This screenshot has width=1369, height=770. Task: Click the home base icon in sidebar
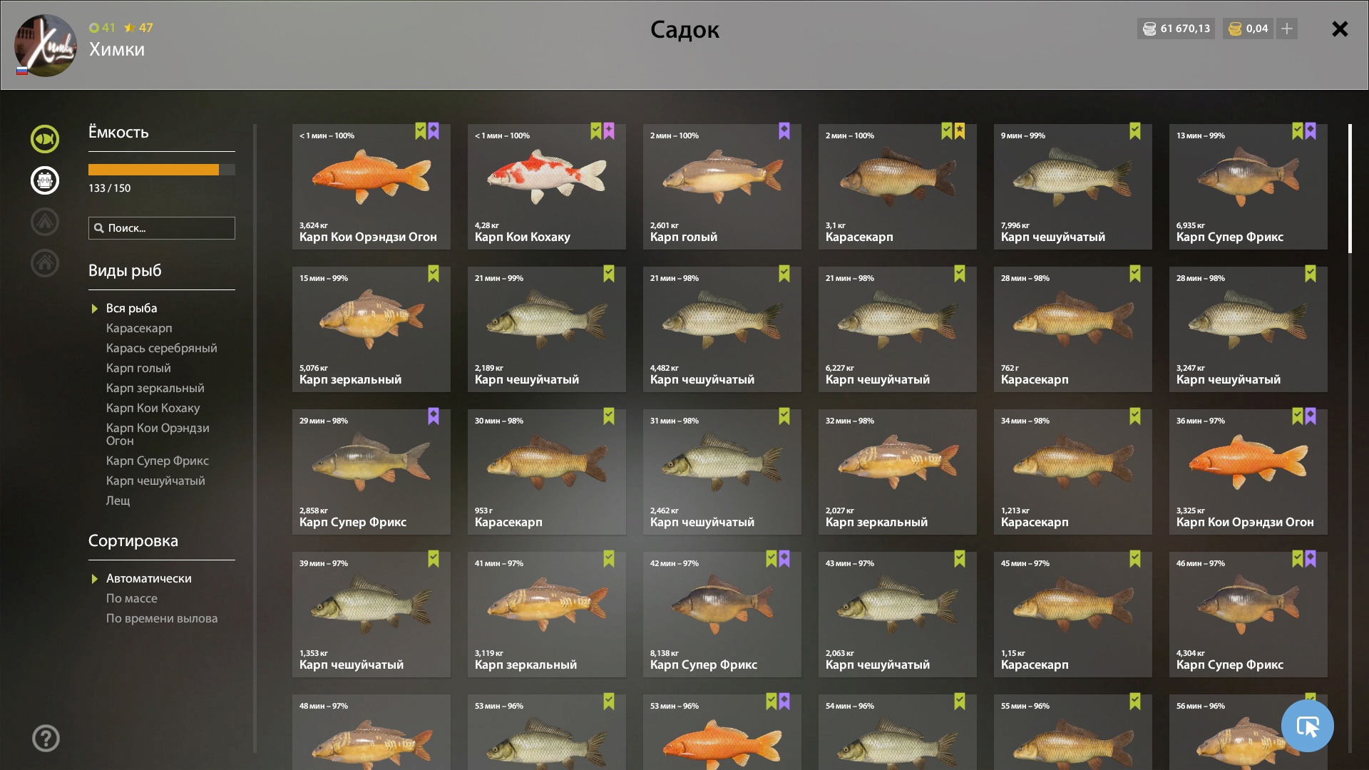tap(45, 263)
